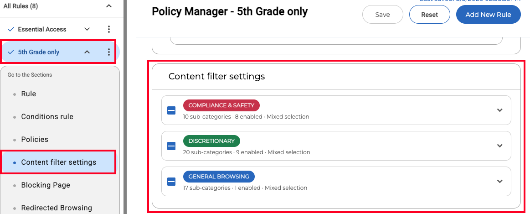Click Add New Rule button

489,15
